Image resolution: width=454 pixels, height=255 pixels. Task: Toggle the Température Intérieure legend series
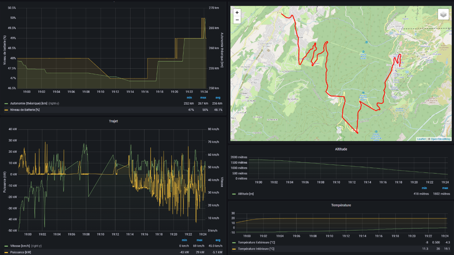(255, 249)
